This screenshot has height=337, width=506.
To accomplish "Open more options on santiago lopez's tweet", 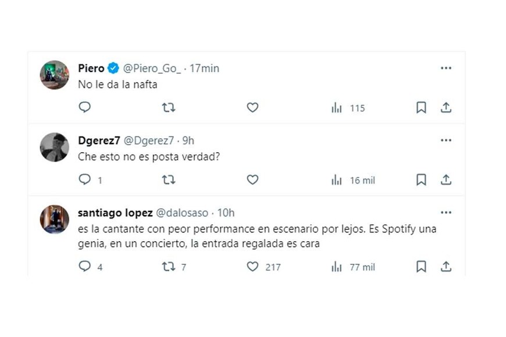I will click(446, 213).
